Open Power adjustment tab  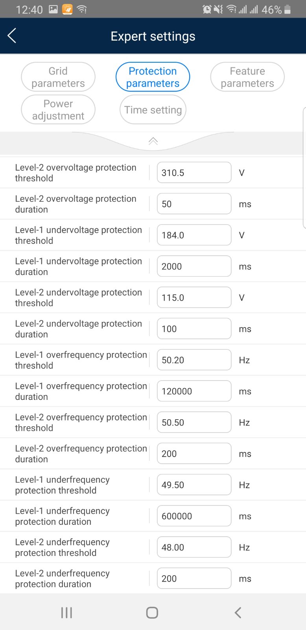(x=58, y=110)
